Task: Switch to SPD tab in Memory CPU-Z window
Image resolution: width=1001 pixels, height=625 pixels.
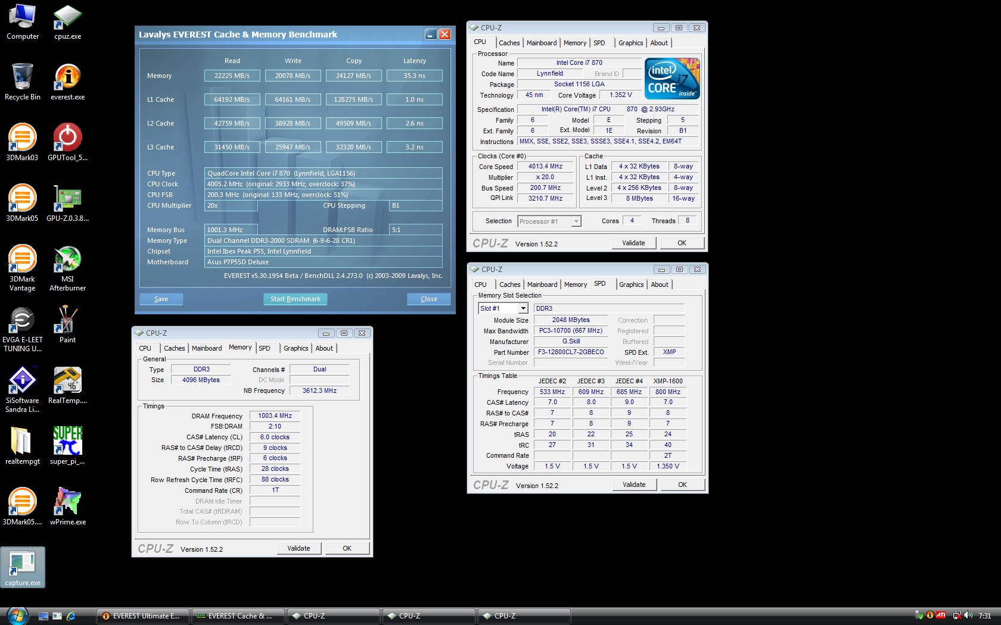Action: click(265, 348)
